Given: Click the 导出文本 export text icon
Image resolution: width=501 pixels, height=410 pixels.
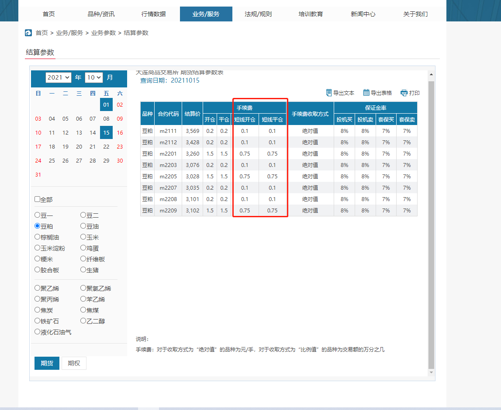Looking at the screenshot, I should pos(328,93).
